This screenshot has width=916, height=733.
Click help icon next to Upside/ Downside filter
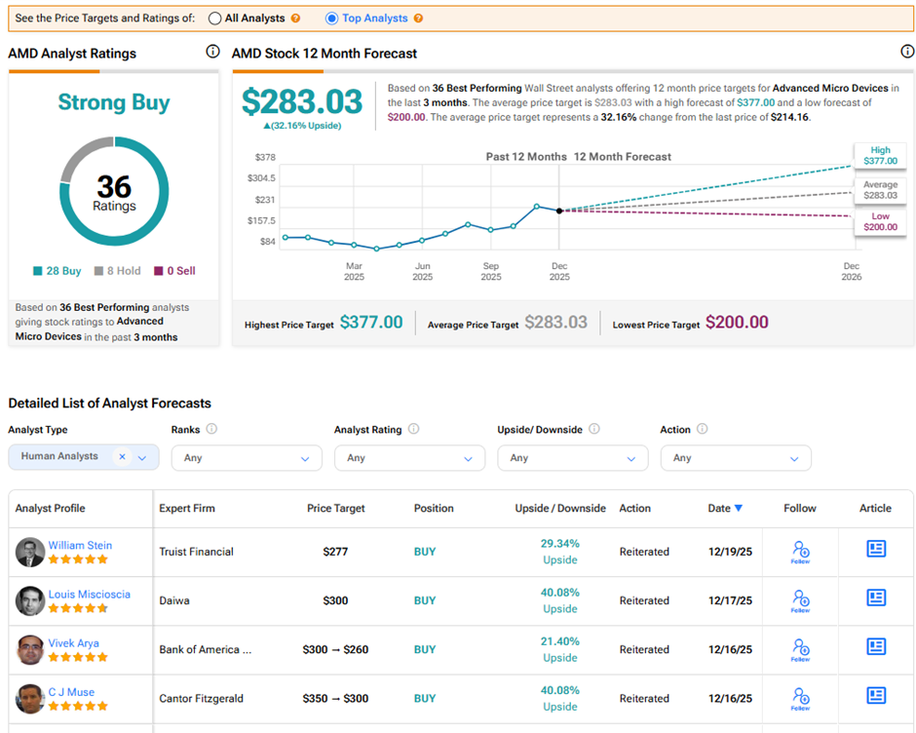(x=594, y=429)
